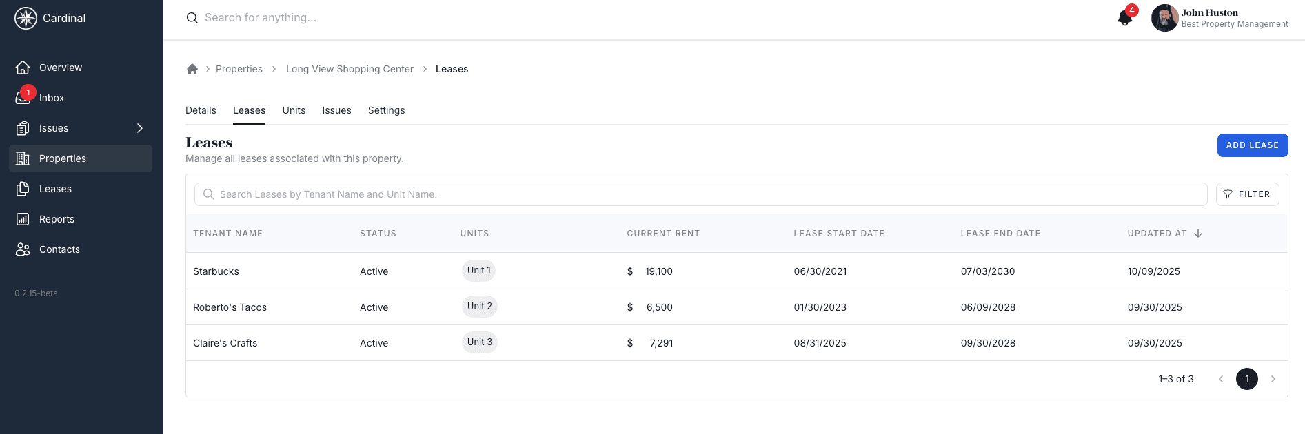This screenshot has width=1305, height=434.
Task: Open Inbox icon with red badge
Action: pyautogui.click(x=23, y=98)
